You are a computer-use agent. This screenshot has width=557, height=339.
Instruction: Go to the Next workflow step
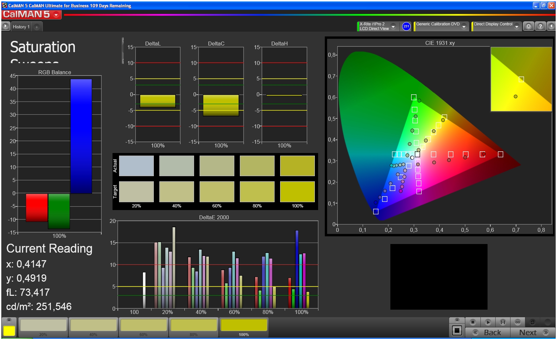click(532, 332)
